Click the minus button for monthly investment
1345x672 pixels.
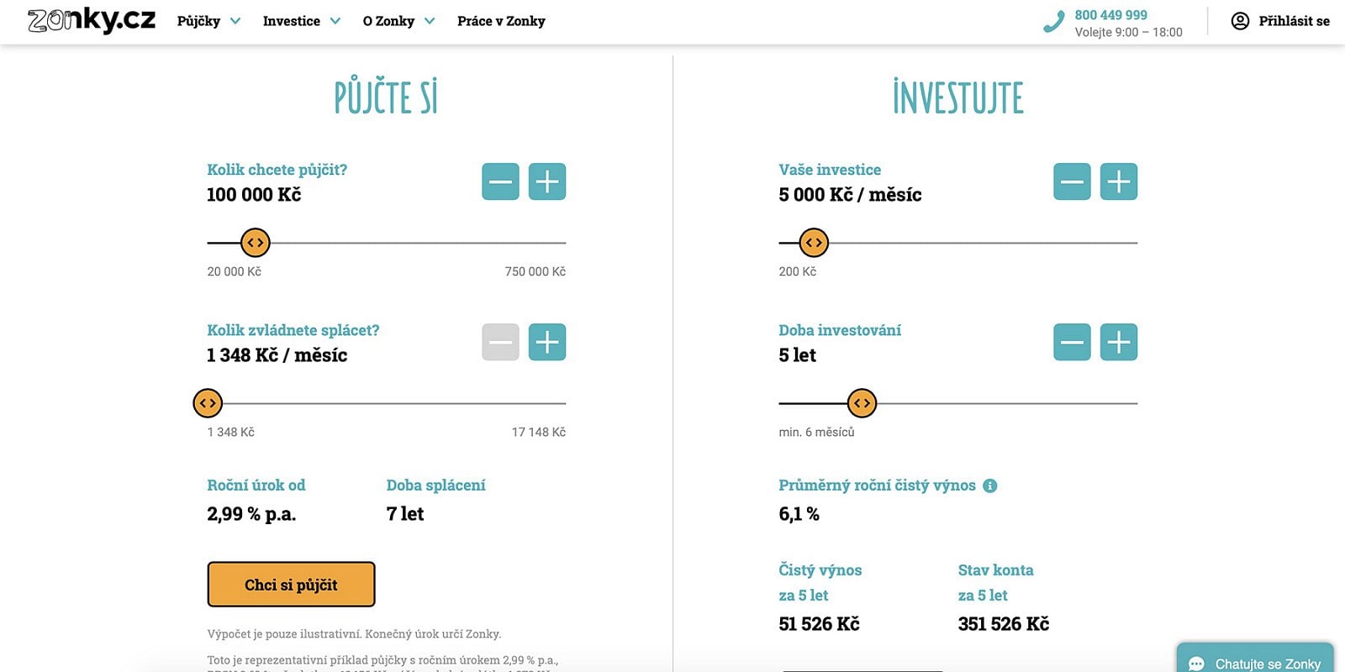1072,181
